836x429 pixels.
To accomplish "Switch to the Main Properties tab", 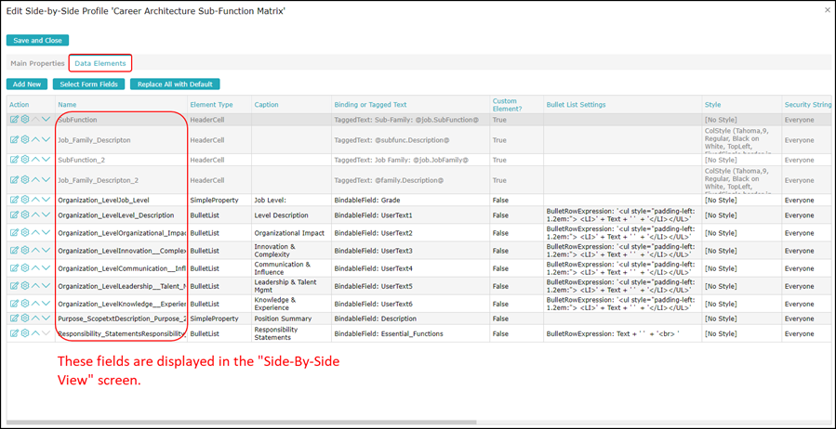I will (x=37, y=64).
